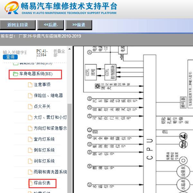The width and height of the screenshot is (193, 193).
Task: Open 雨刷和清洗器系统 entry
Action: (50, 172)
